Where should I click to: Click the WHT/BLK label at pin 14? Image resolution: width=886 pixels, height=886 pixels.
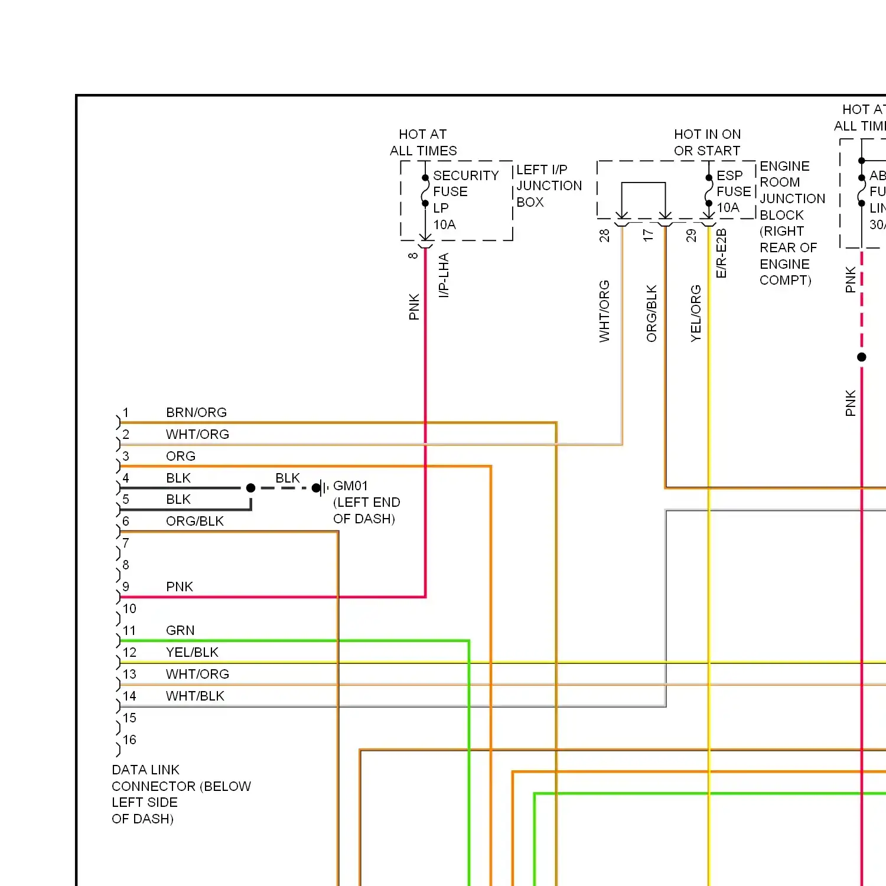195,696
